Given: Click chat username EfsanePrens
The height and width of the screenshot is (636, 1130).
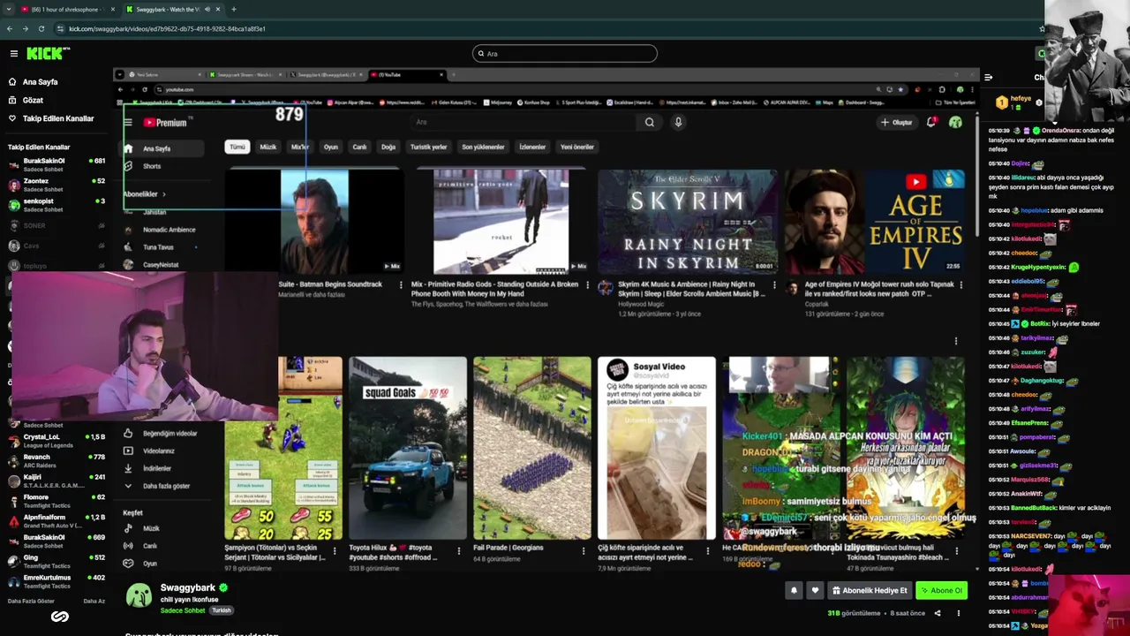Looking at the screenshot, I should (x=1029, y=423).
